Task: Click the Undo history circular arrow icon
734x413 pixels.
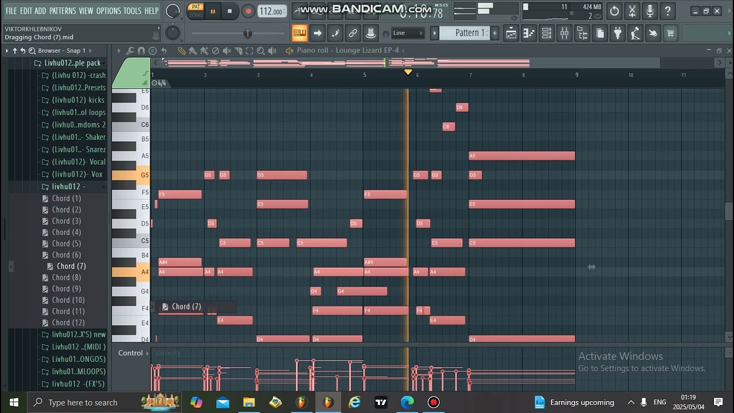Action: (x=614, y=11)
